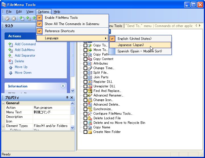Pin the プロパティ panel with pushpin icon
This screenshot has height=158, width=205.
(x=67, y=97)
